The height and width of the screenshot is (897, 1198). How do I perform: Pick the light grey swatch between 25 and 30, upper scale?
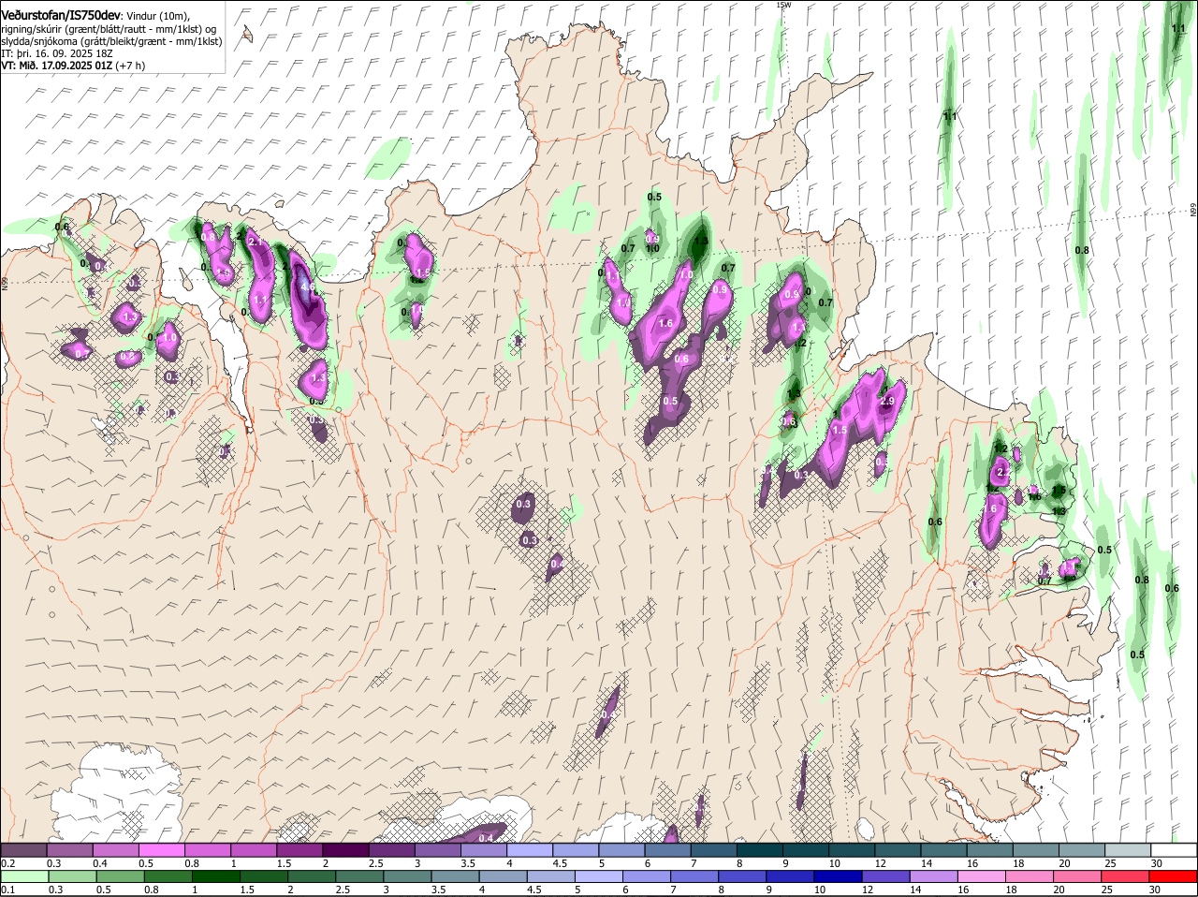tap(1127, 850)
